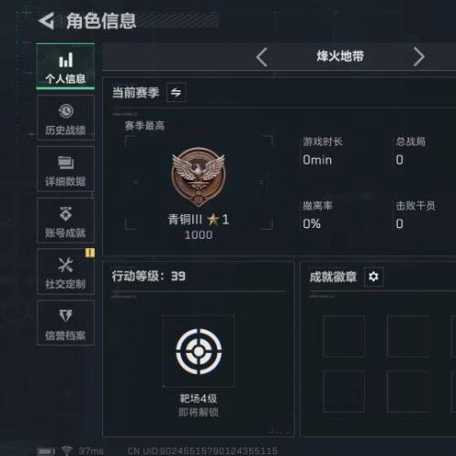Click the back arrow beside 角色信息

[47, 21]
